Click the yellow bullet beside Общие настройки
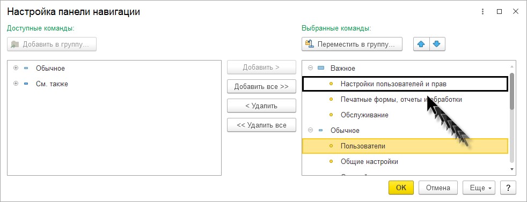The width and height of the screenshot is (527, 202). 331,162
